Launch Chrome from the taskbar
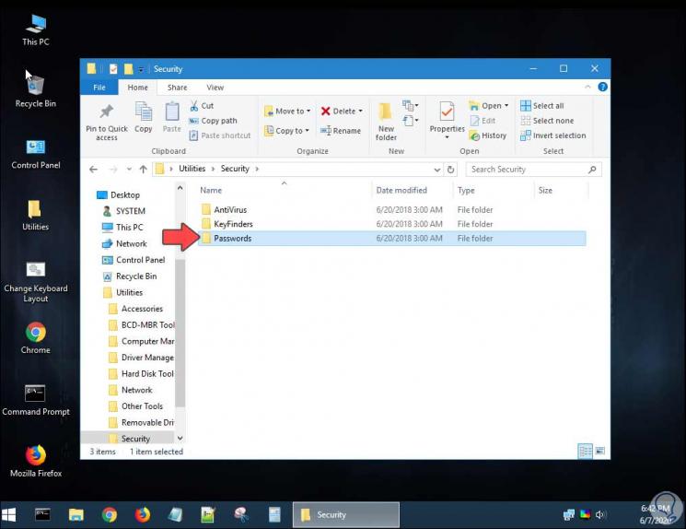 (110, 514)
